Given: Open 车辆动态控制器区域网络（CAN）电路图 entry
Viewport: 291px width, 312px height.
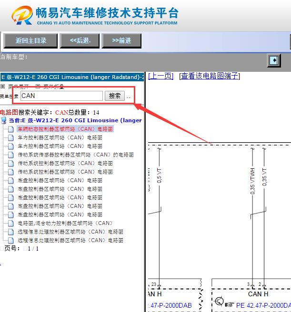Looking at the screenshot, I should tap(65, 129).
